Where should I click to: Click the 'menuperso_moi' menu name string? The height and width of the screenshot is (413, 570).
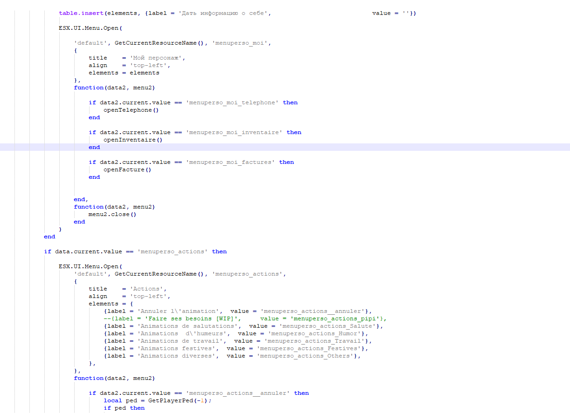[x=240, y=43]
